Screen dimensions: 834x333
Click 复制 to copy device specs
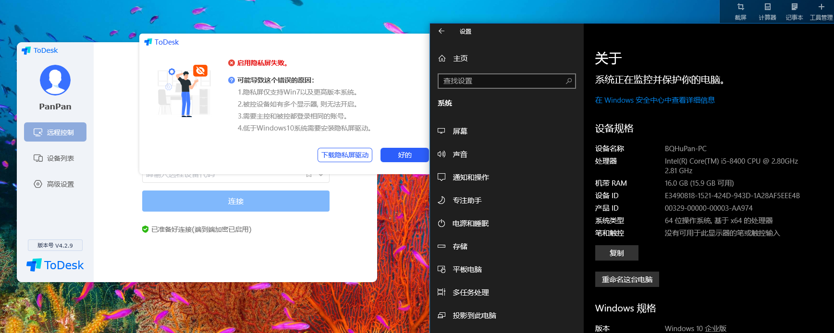617,253
